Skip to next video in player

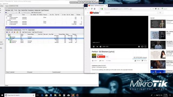pos(97,47)
